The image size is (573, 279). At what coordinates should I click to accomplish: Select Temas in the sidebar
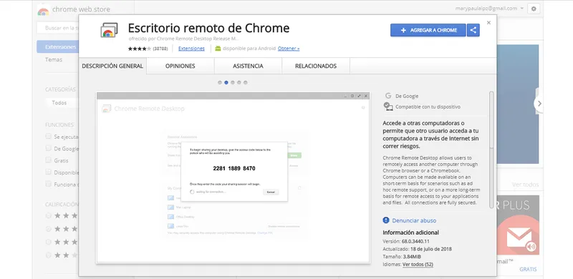click(54, 59)
